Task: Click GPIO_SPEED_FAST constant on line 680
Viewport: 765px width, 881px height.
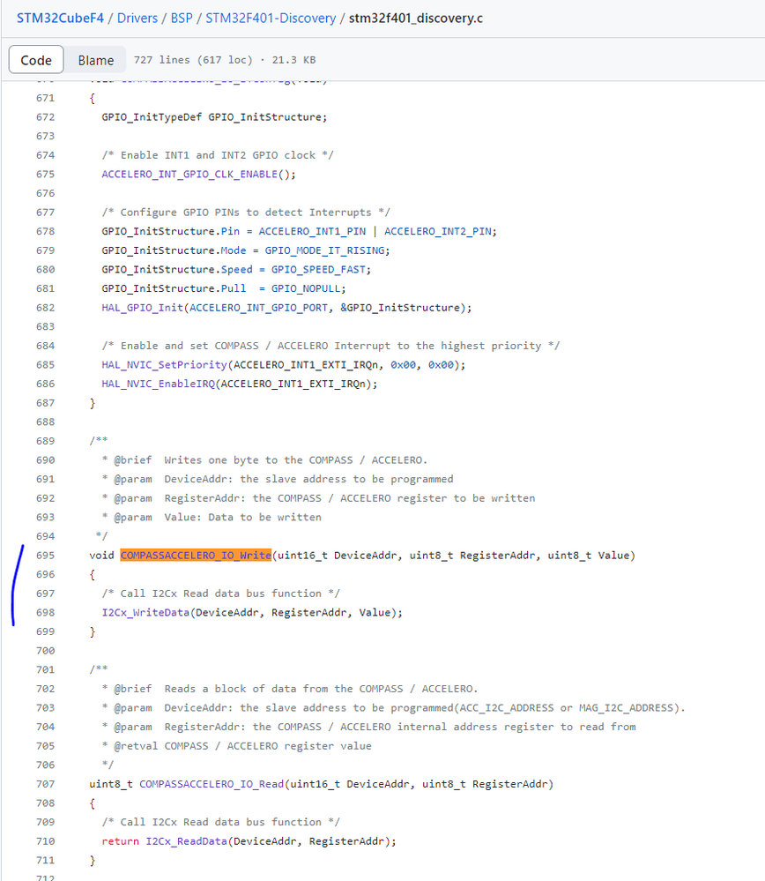Action: [x=318, y=269]
